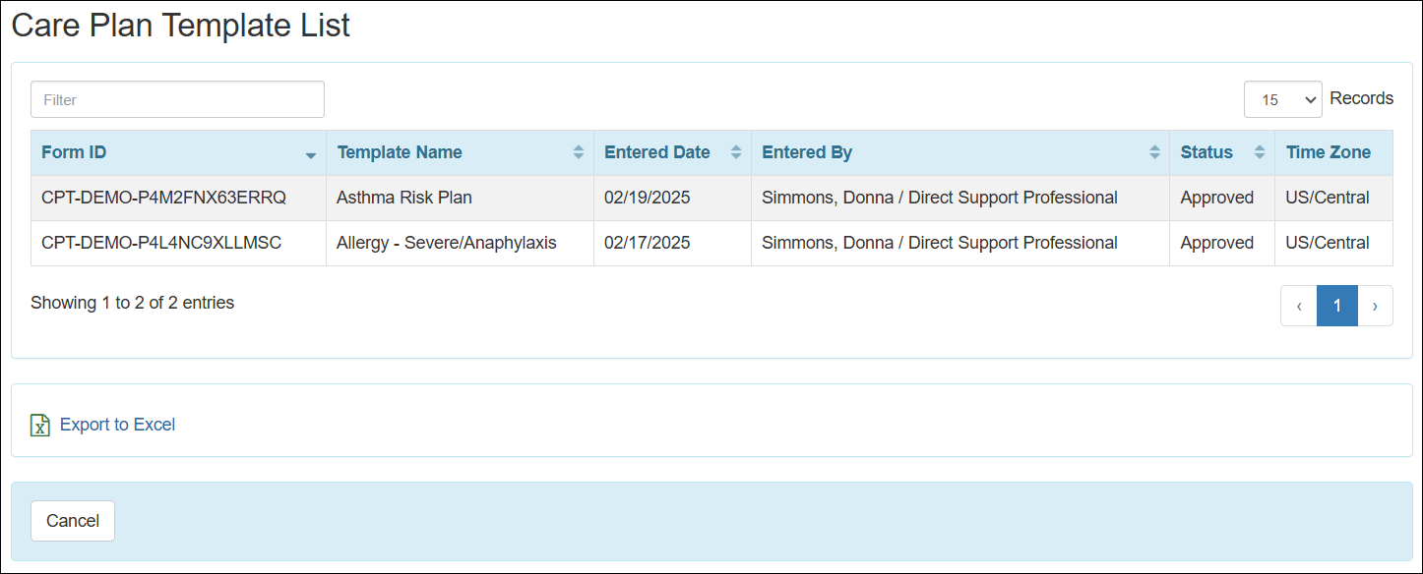Click the Entered By column header

pyautogui.click(x=960, y=153)
